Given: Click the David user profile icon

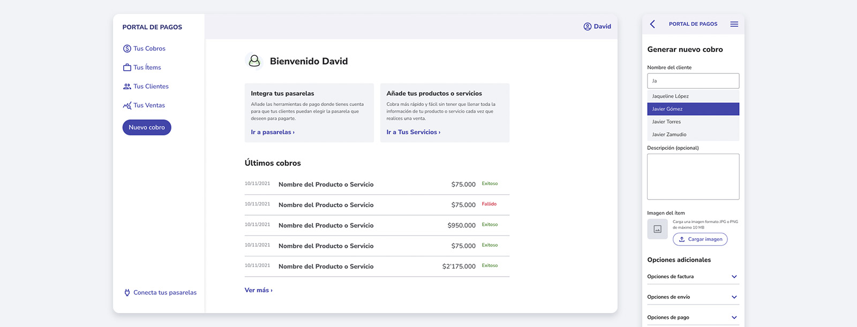Looking at the screenshot, I should click(588, 26).
